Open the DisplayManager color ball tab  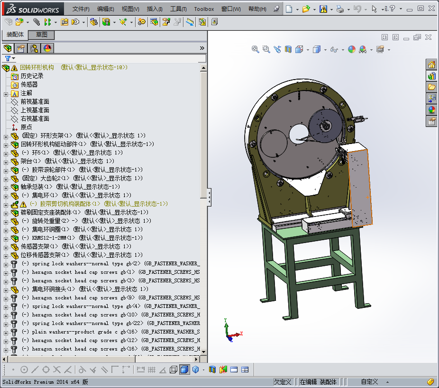coord(47,48)
